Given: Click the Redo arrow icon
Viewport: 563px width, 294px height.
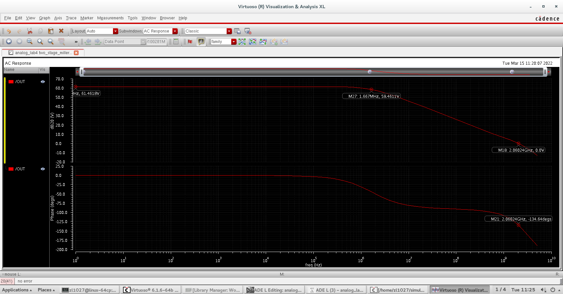Looking at the screenshot, I should click(x=19, y=31).
